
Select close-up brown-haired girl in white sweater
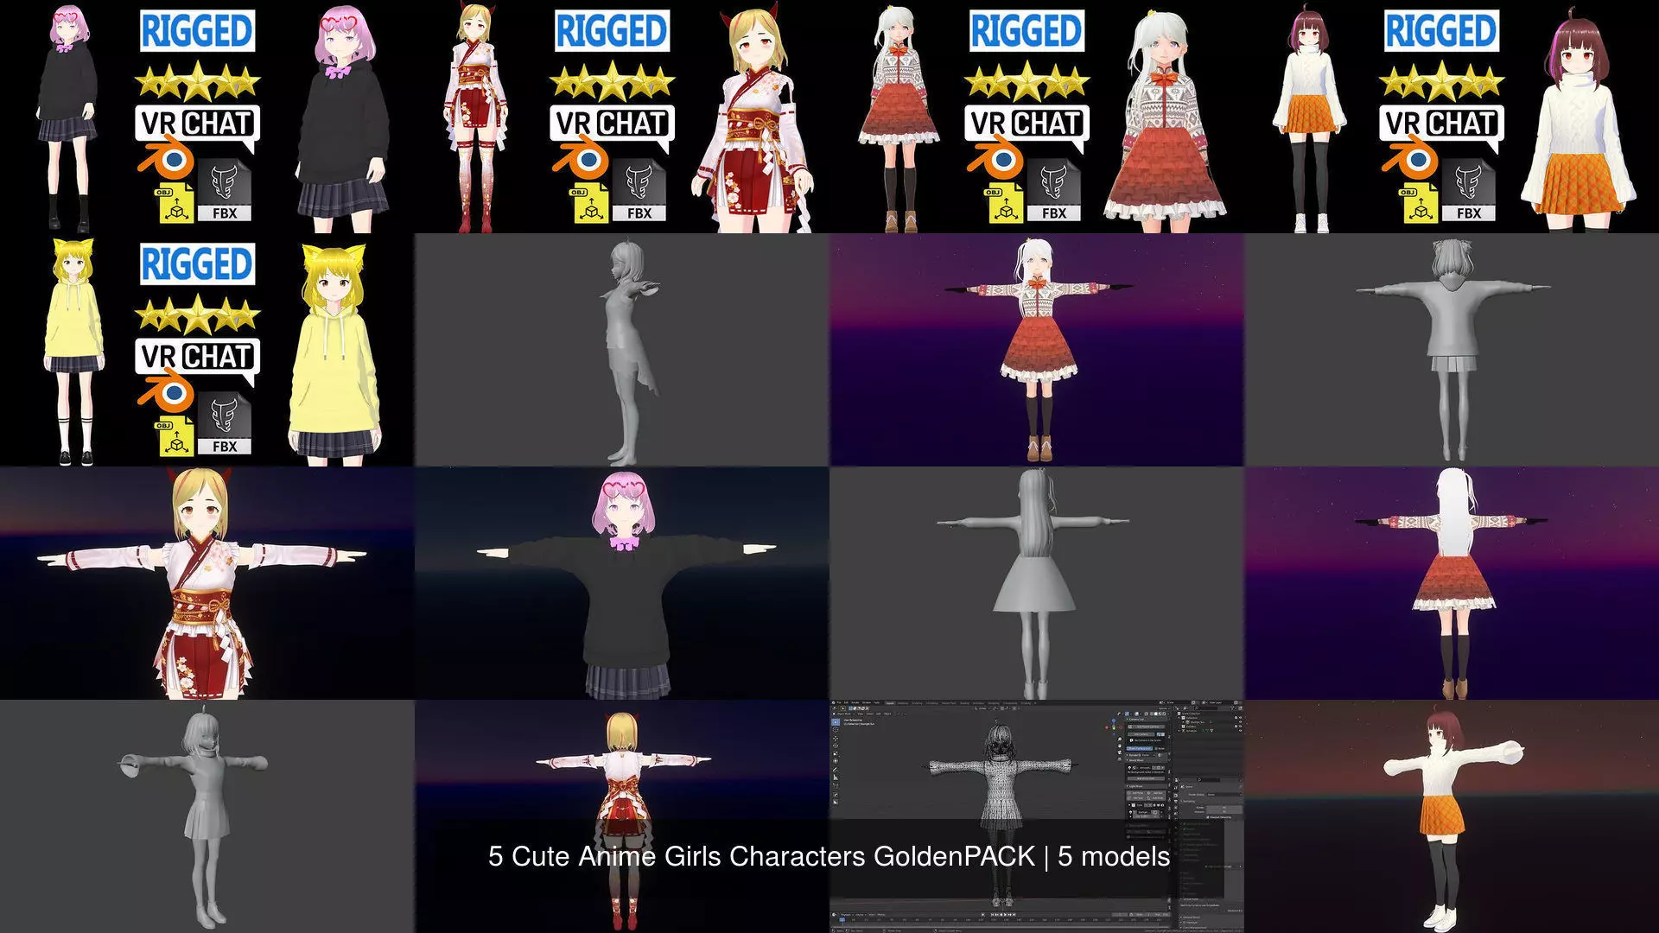point(1578,121)
